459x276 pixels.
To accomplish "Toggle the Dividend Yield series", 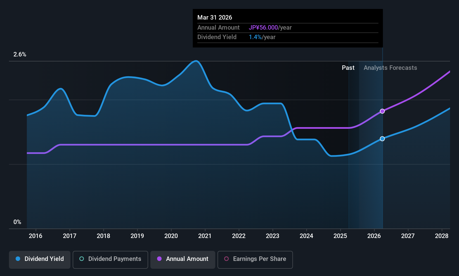I will tap(40, 260).
